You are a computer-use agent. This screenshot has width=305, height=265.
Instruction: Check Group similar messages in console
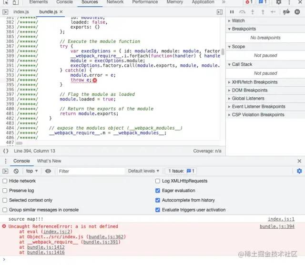coord(5,210)
